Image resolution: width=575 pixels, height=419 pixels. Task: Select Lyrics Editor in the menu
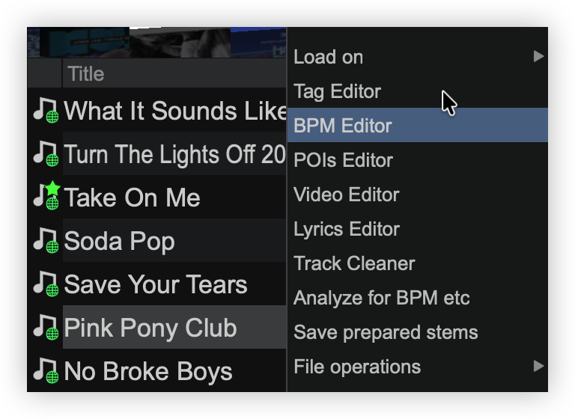tap(346, 229)
